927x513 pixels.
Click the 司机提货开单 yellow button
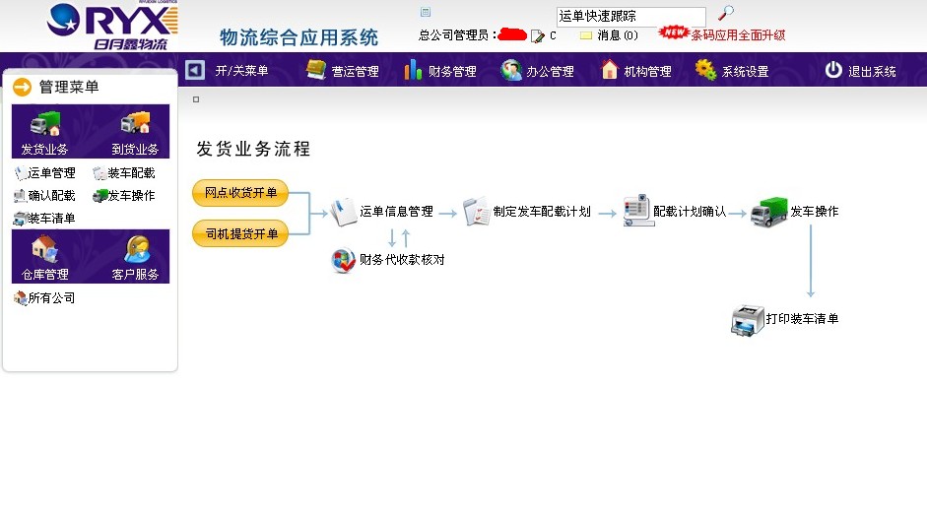(x=240, y=234)
